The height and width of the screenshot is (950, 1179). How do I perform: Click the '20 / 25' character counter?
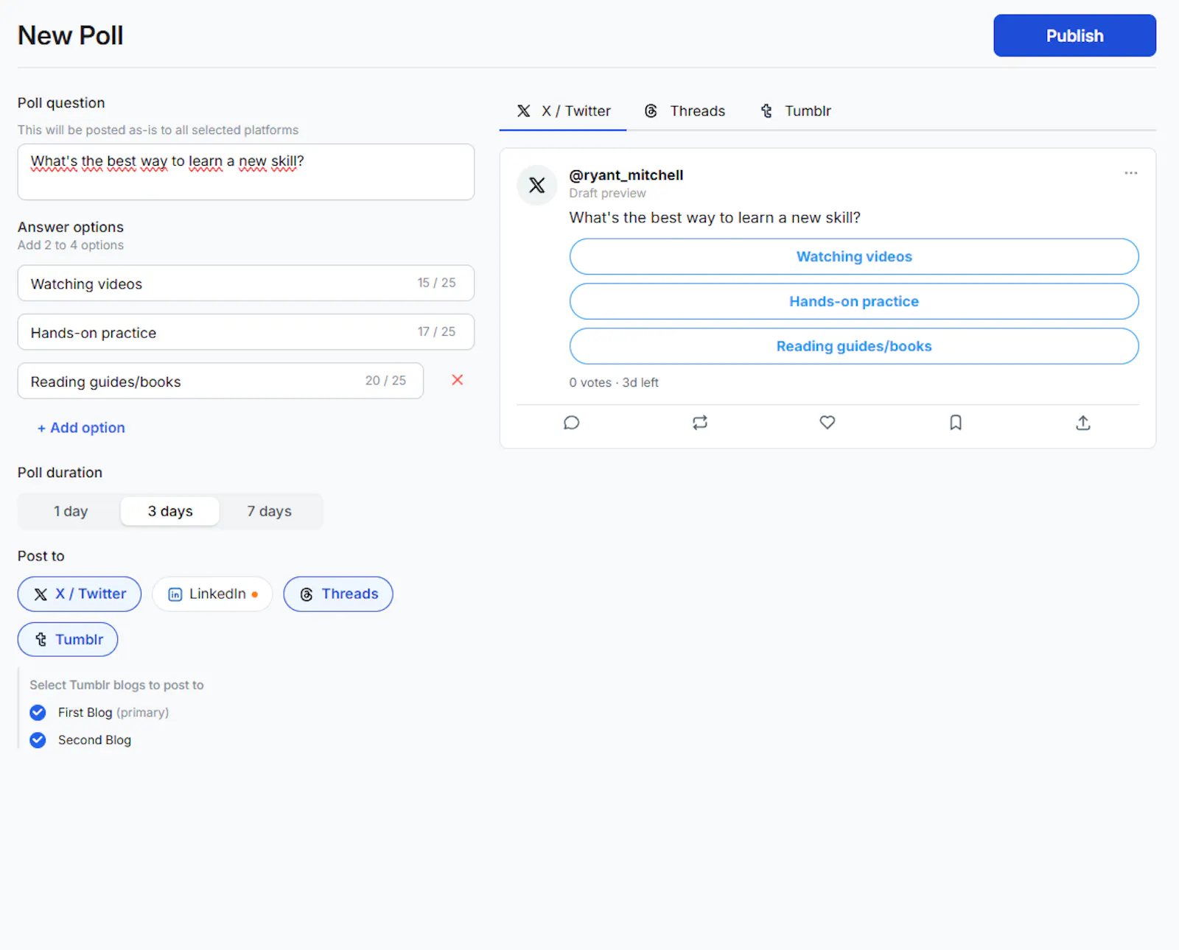pyautogui.click(x=385, y=381)
